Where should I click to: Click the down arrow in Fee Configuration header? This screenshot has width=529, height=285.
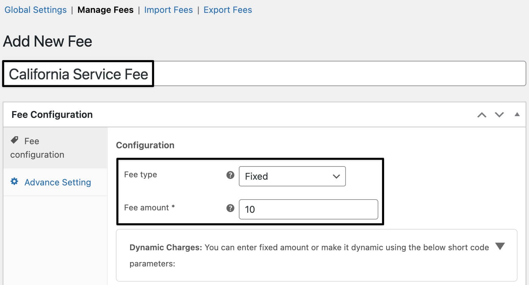499,115
